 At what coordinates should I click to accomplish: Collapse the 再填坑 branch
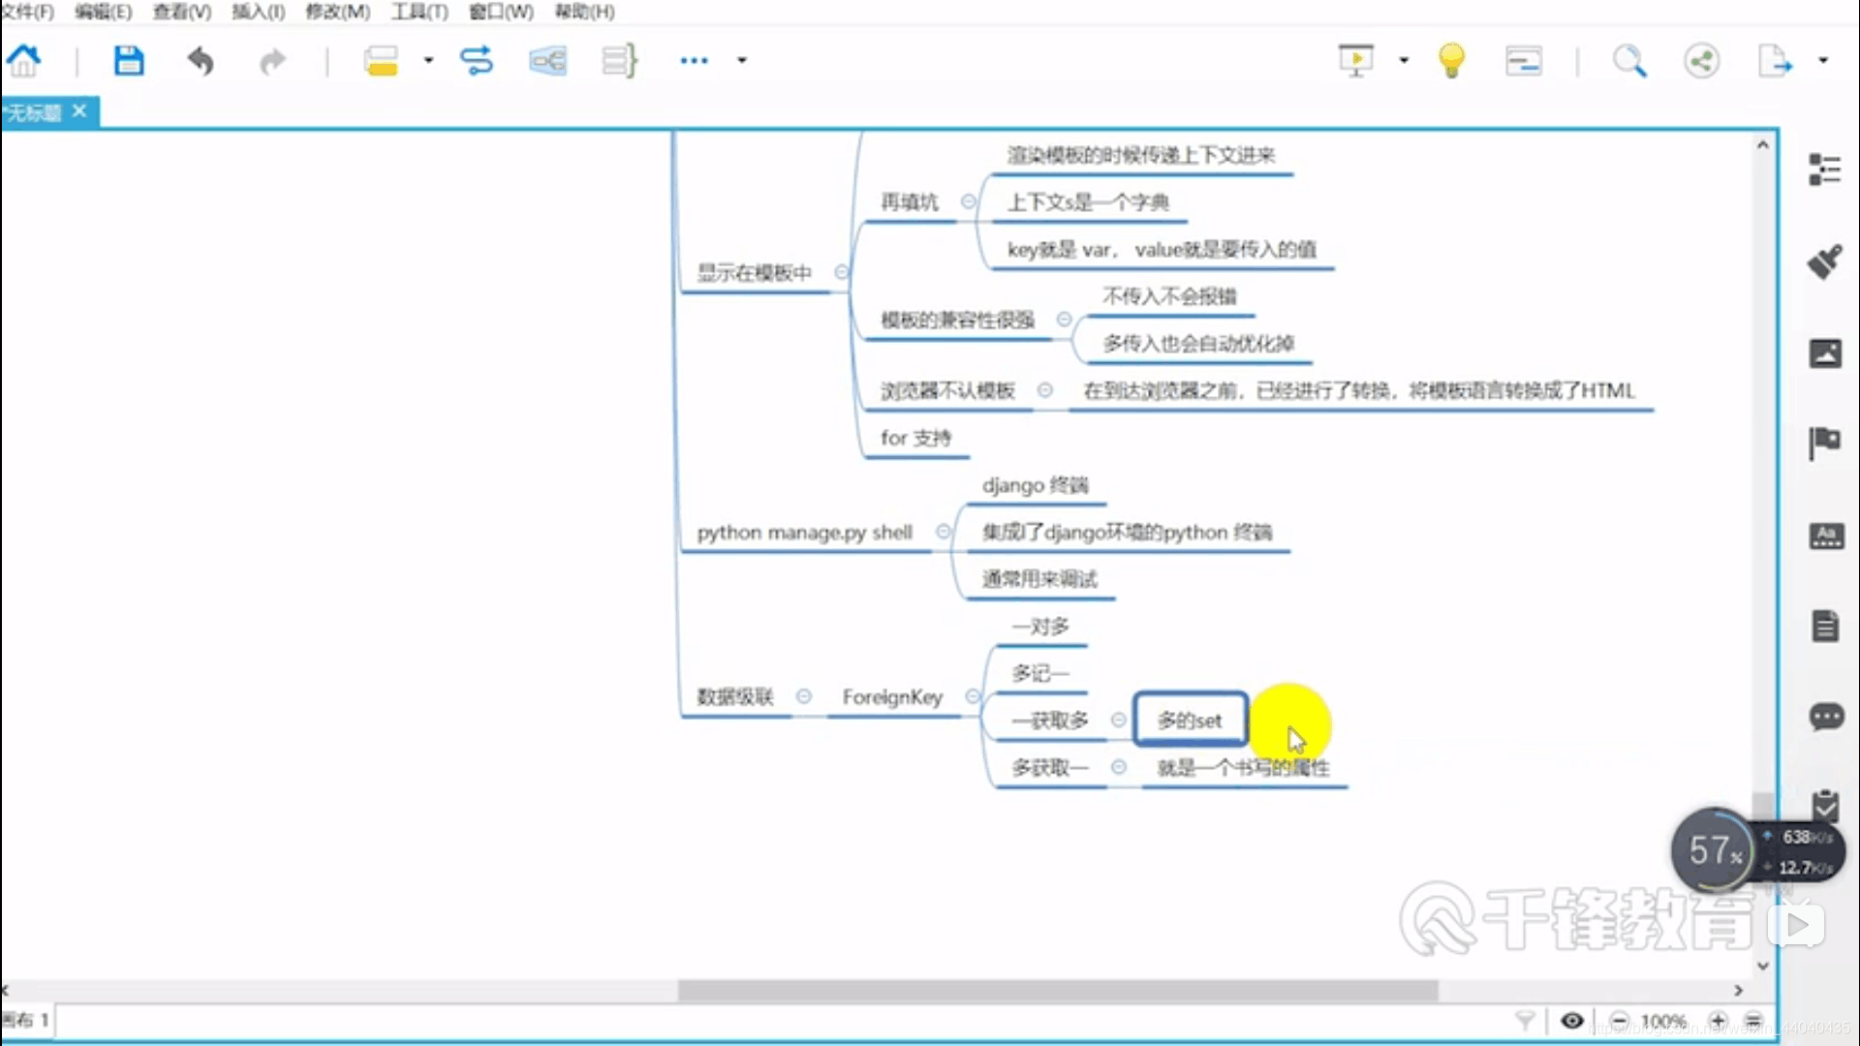(968, 201)
